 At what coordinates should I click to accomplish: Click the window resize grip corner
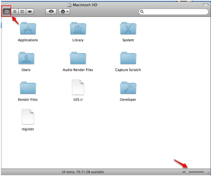208,173
